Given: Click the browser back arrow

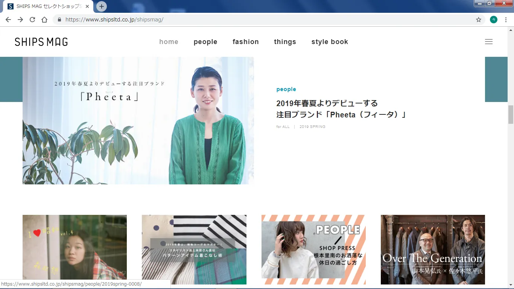Looking at the screenshot, I should click(x=8, y=20).
